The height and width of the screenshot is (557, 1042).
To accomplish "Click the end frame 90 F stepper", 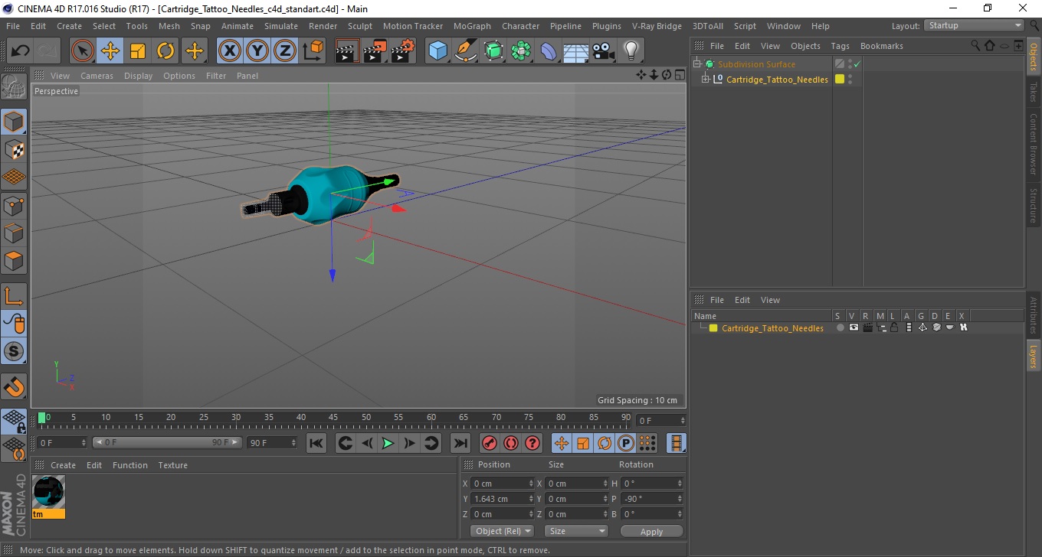I will pyautogui.click(x=293, y=442).
